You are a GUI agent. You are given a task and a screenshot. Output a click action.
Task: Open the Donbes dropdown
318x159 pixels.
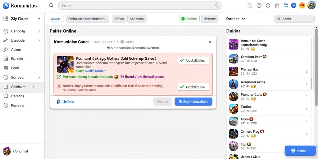236,19
